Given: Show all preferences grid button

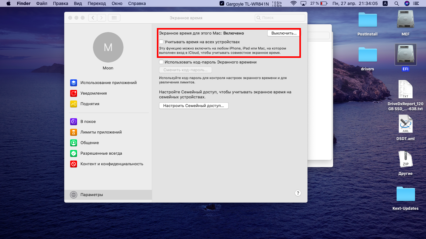Looking at the screenshot, I should [114, 18].
